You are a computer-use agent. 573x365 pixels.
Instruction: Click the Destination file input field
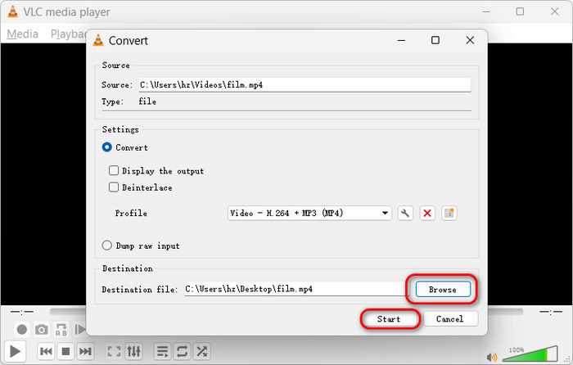coord(296,289)
